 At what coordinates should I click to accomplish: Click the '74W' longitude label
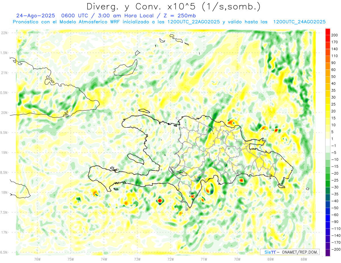104,259
